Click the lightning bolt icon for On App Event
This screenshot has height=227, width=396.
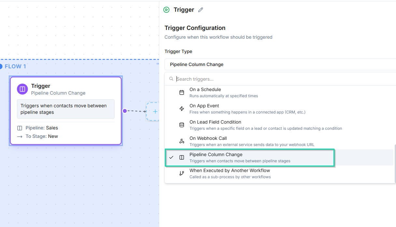182,109
